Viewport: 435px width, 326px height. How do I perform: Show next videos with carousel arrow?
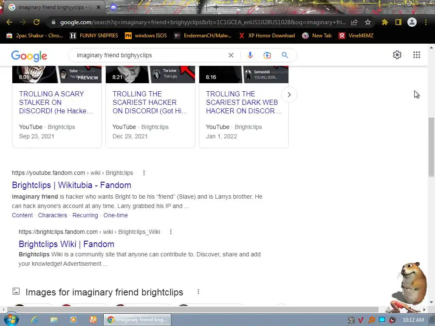click(289, 95)
